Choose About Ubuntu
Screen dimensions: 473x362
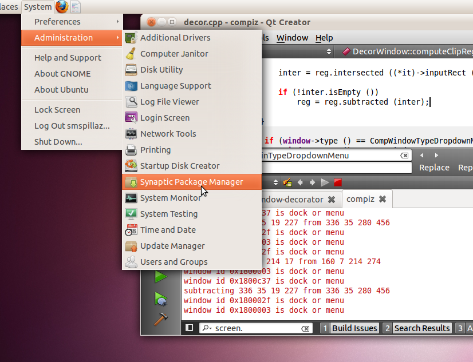(72, 89)
